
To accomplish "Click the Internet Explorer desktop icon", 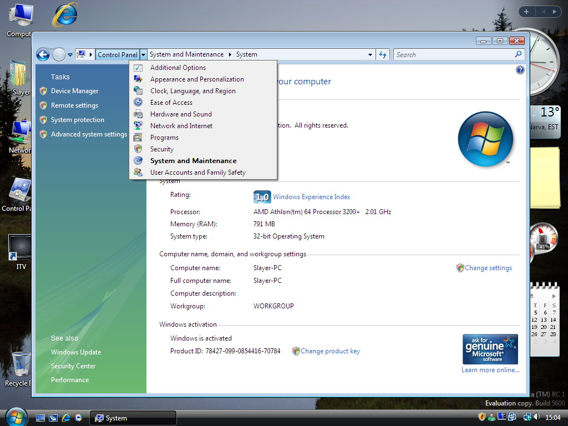I will pyautogui.click(x=65, y=15).
